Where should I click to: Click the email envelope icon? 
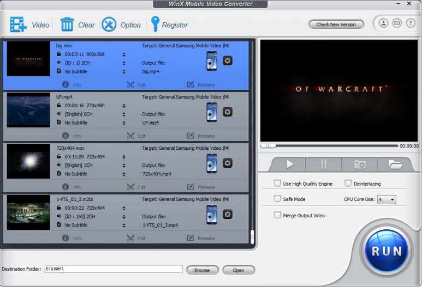tap(397, 23)
